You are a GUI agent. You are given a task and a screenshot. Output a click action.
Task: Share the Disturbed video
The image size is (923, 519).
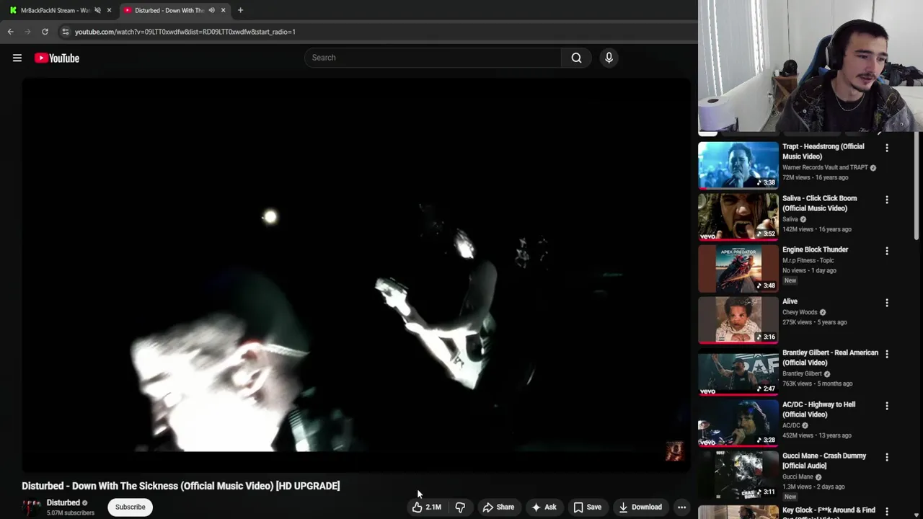498,507
